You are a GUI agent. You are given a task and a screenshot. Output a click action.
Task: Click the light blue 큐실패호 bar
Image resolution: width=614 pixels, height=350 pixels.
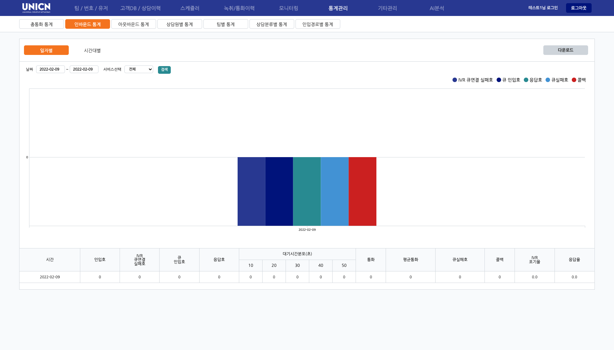coord(335,191)
